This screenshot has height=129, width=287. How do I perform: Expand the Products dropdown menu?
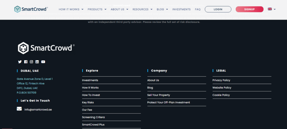pyautogui.click(x=97, y=9)
